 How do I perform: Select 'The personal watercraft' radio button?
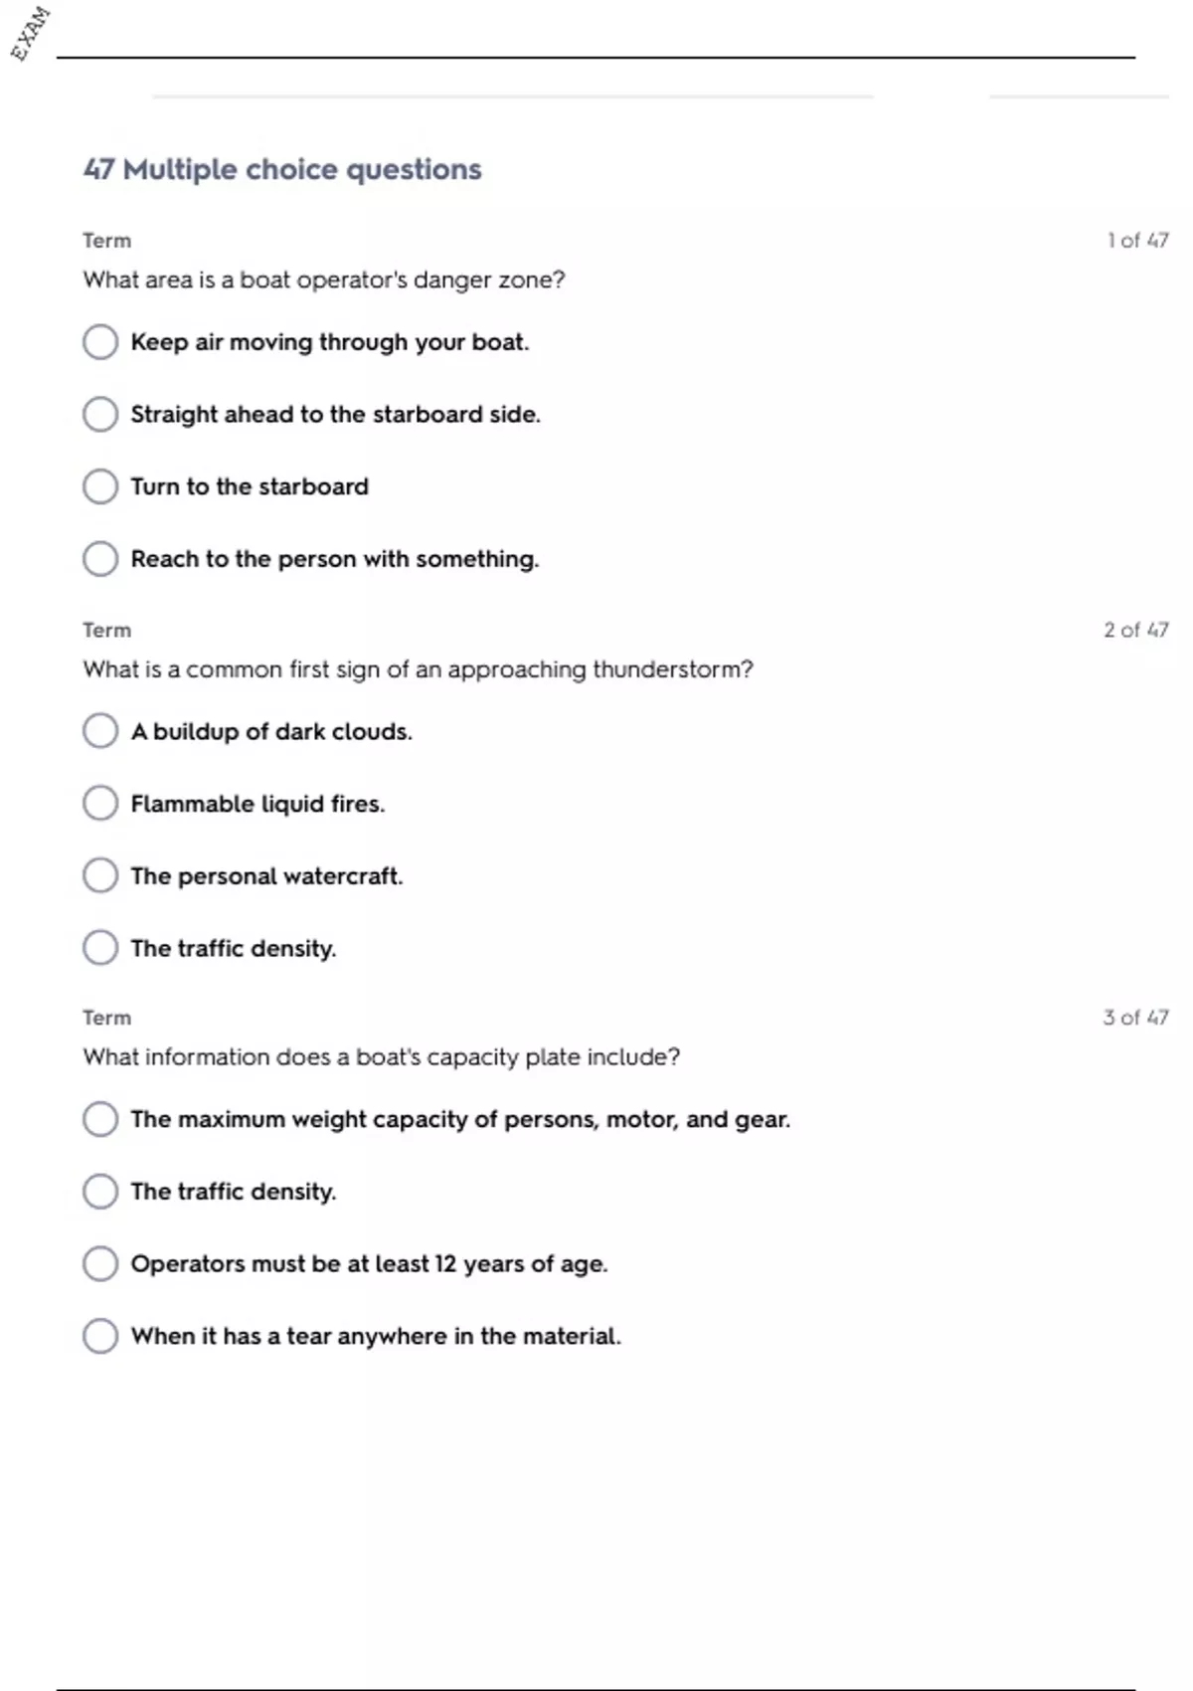coord(100,876)
